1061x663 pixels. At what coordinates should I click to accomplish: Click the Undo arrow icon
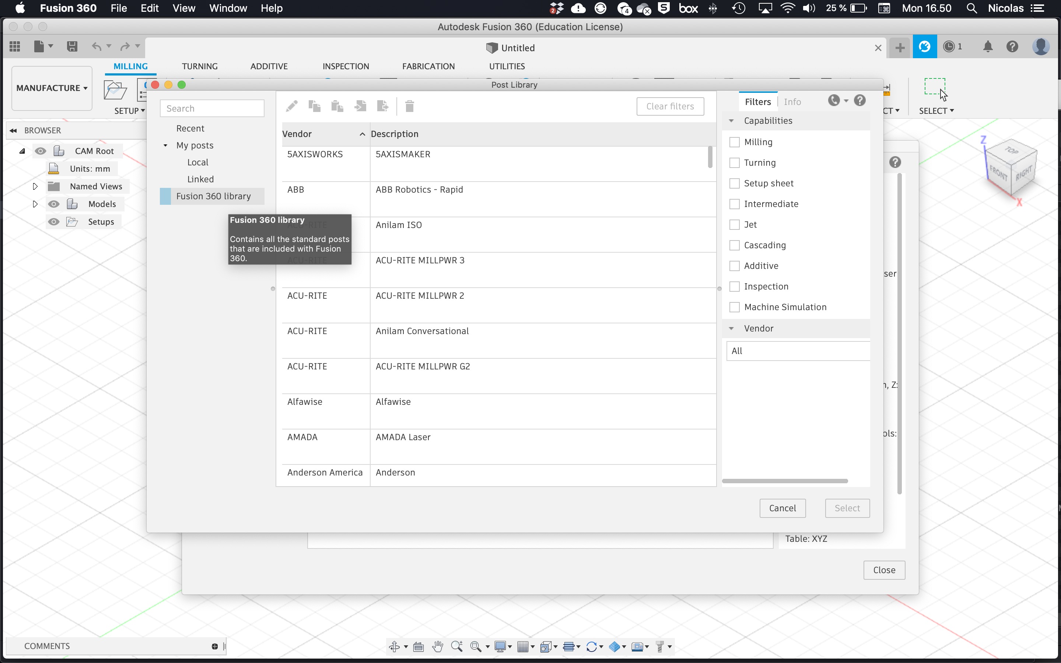[97, 46]
